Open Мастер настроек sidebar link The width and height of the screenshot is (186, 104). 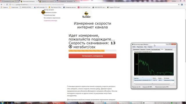click(x=49, y=10)
